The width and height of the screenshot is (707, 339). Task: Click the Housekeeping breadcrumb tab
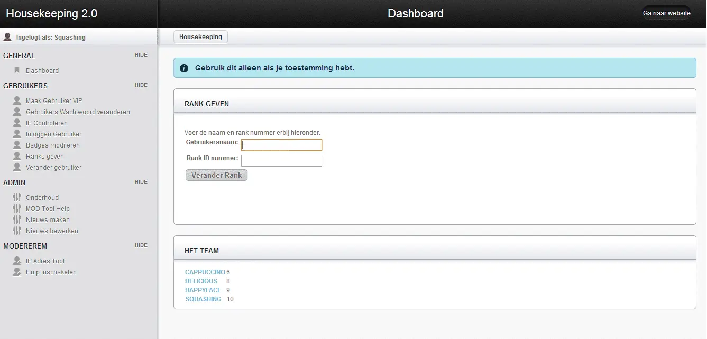(x=200, y=37)
